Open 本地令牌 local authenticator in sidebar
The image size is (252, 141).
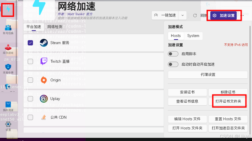[8, 69]
